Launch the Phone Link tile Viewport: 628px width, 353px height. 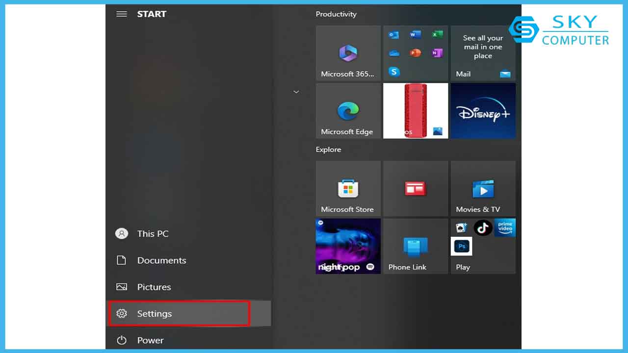tap(416, 246)
